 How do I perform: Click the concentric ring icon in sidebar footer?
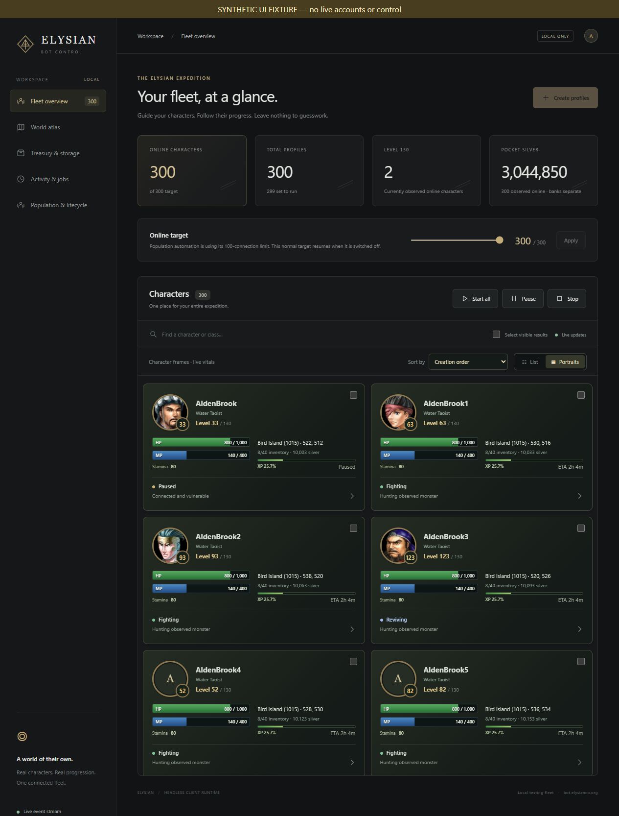pyautogui.click(x=22, y=736)
